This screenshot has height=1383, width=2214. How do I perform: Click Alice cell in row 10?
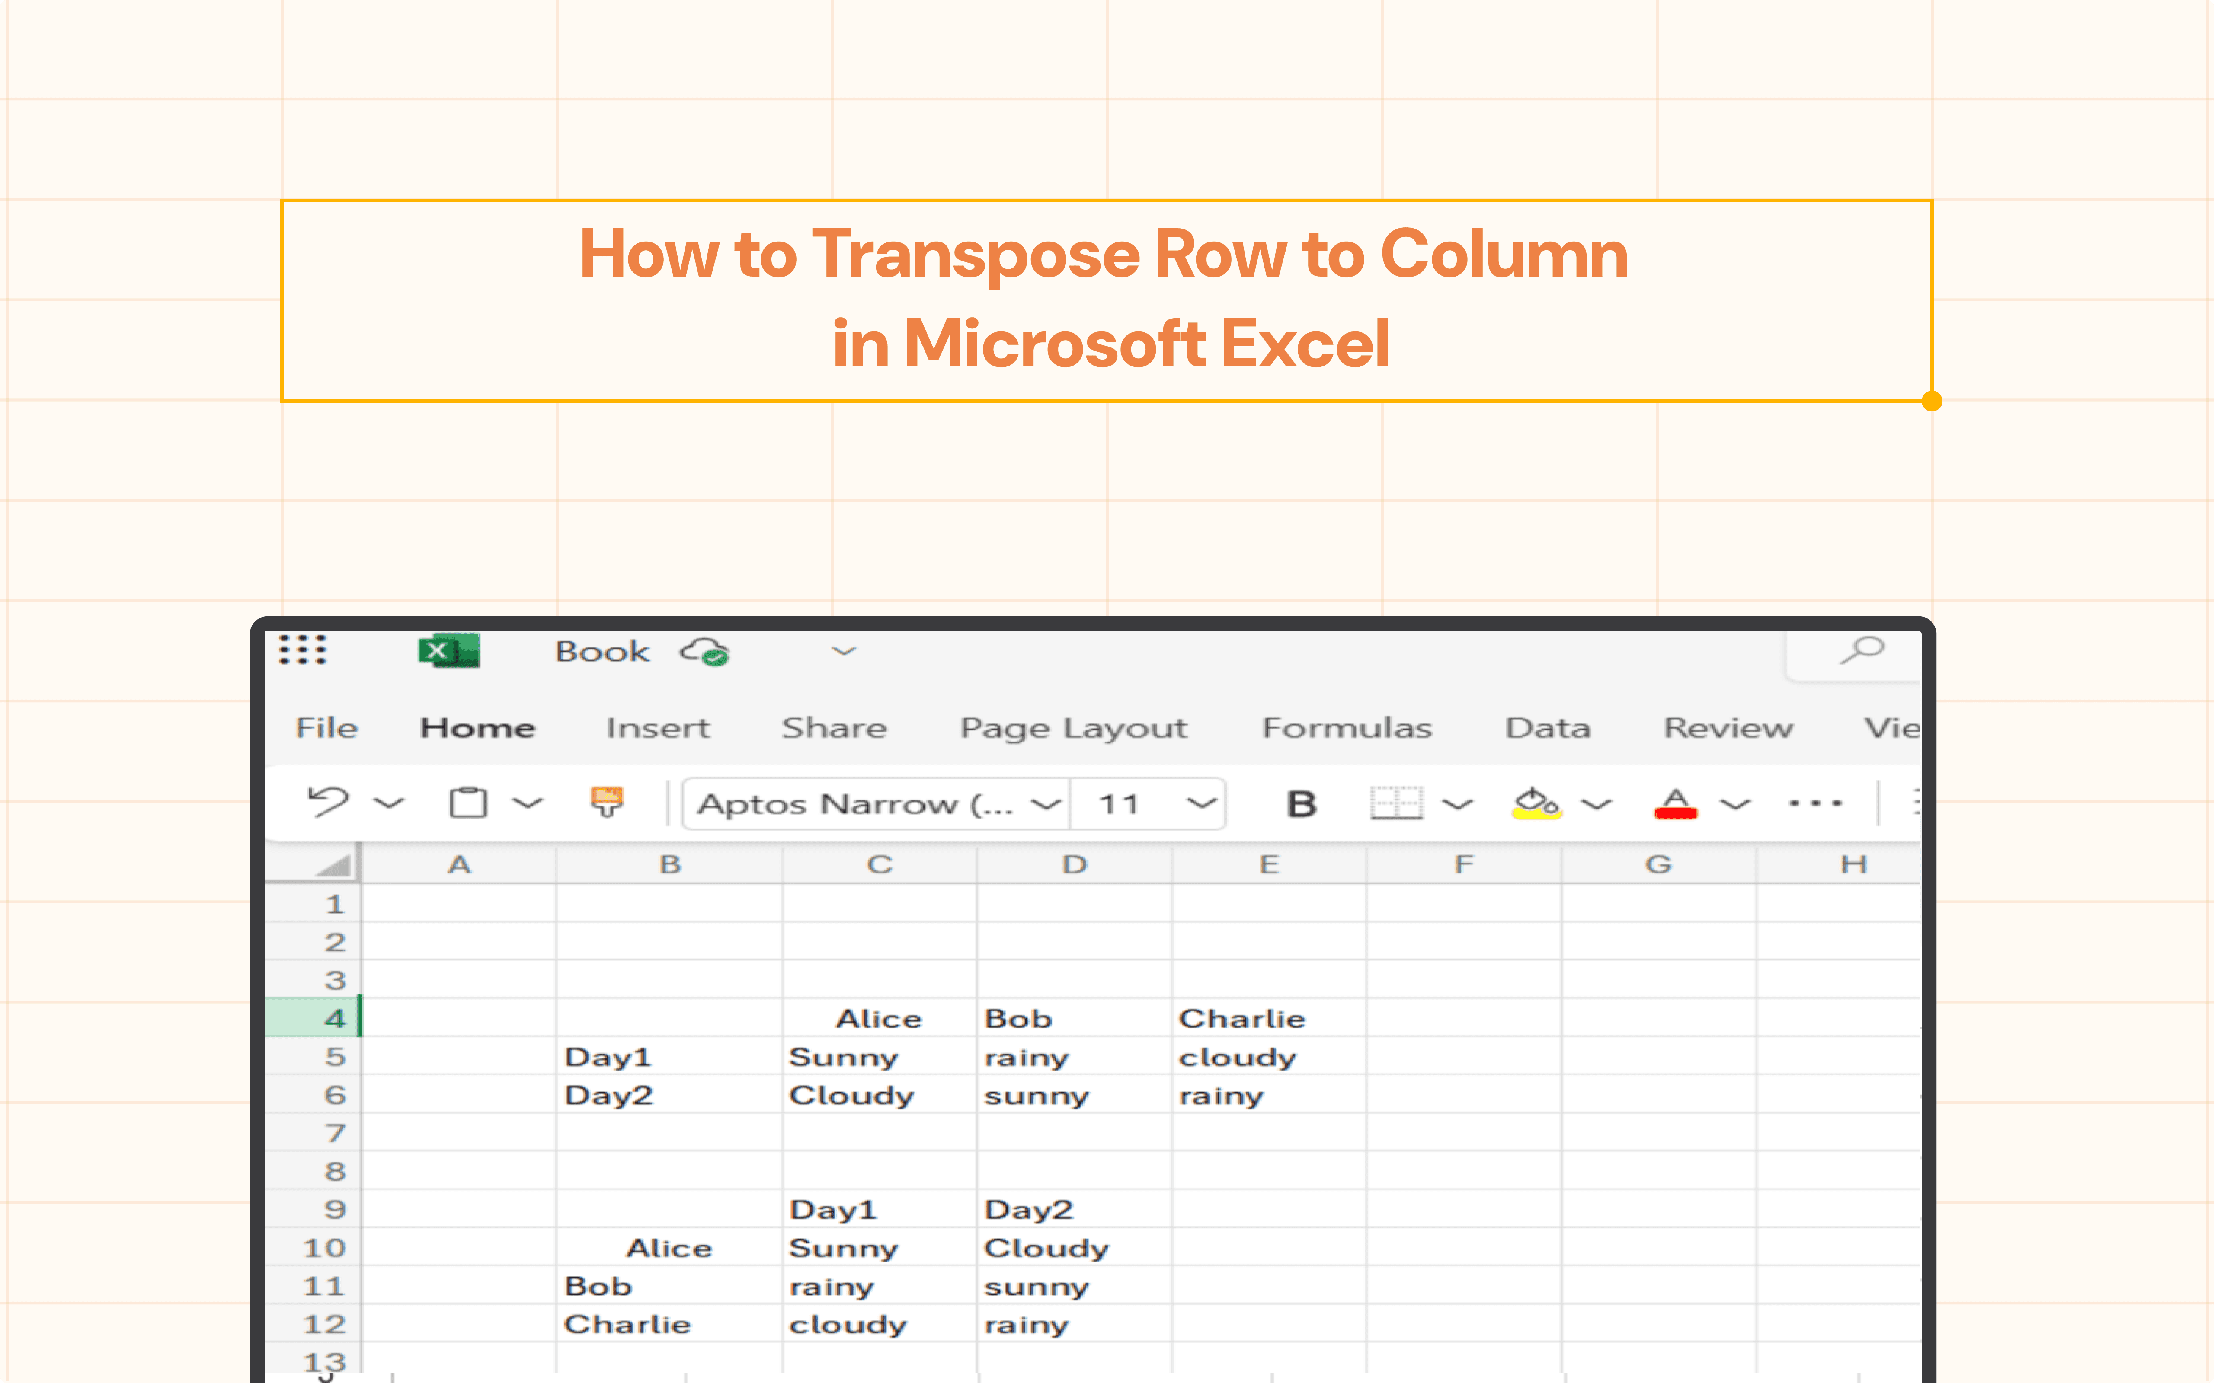670,1248
